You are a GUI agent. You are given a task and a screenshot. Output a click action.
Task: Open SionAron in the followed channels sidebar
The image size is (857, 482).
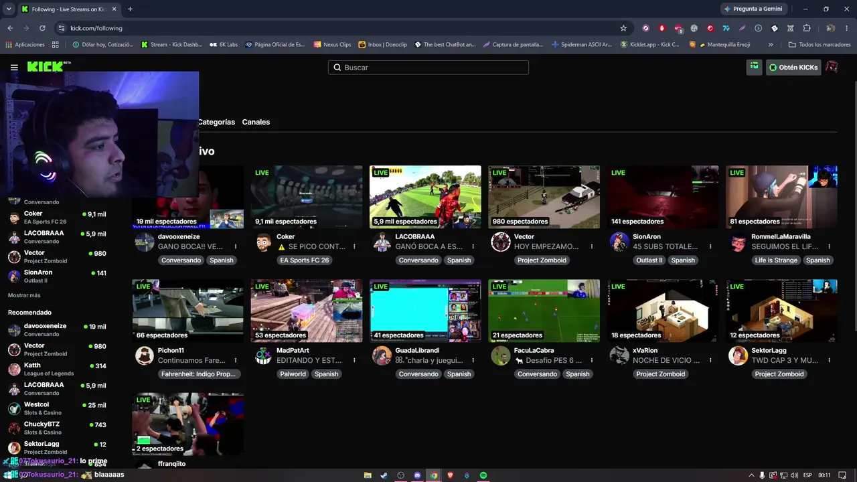58,276
